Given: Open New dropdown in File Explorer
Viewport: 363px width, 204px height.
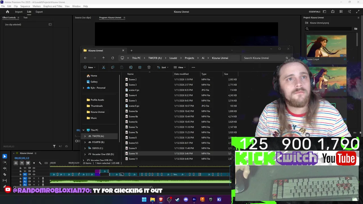Looking at the screenshot, I should pyautogui.click(x=90, y=67).
